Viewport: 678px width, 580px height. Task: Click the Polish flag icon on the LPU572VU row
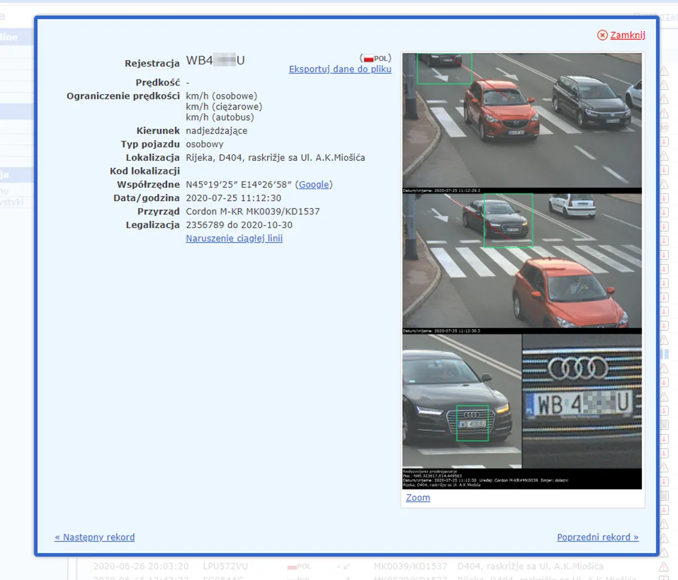click(x=294, y=566)
